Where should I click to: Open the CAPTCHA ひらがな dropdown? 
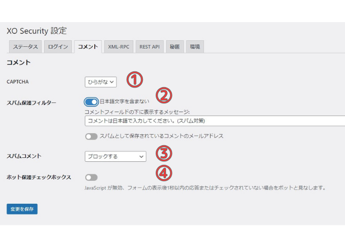[101, 82]
